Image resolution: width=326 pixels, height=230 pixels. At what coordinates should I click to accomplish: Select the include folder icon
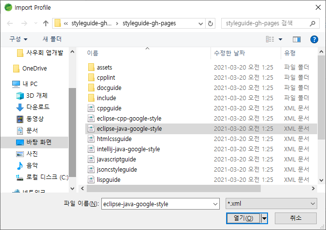coord(91,98)
